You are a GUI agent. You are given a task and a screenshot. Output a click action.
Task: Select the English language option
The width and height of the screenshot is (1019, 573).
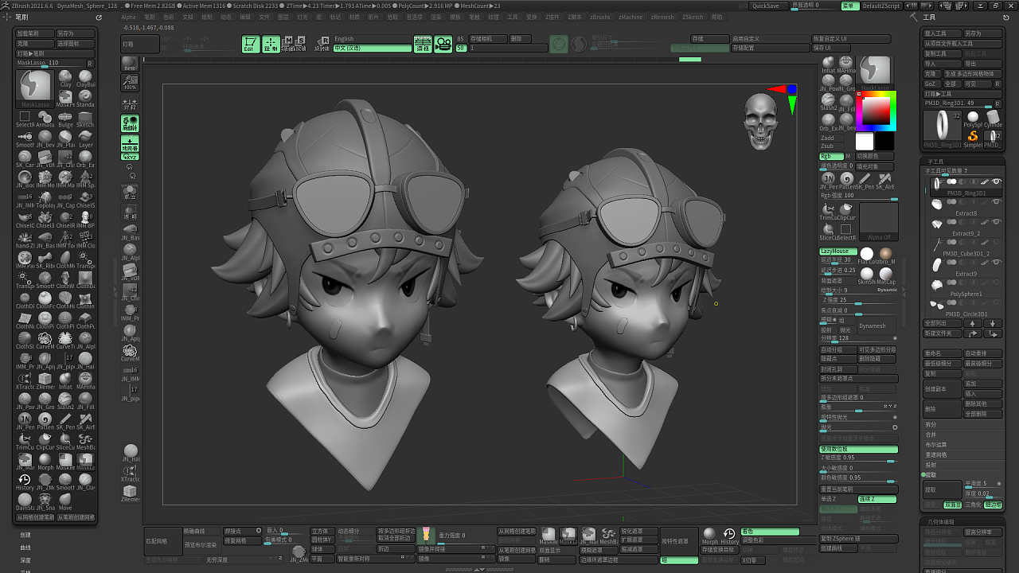click(373, 39)
